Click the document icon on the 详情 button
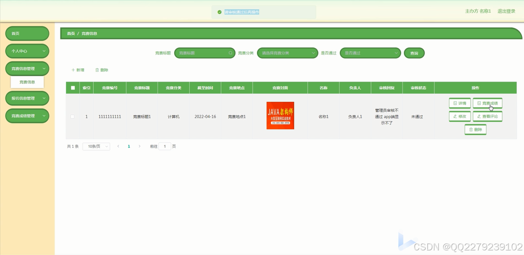 (x=454, y=103)
